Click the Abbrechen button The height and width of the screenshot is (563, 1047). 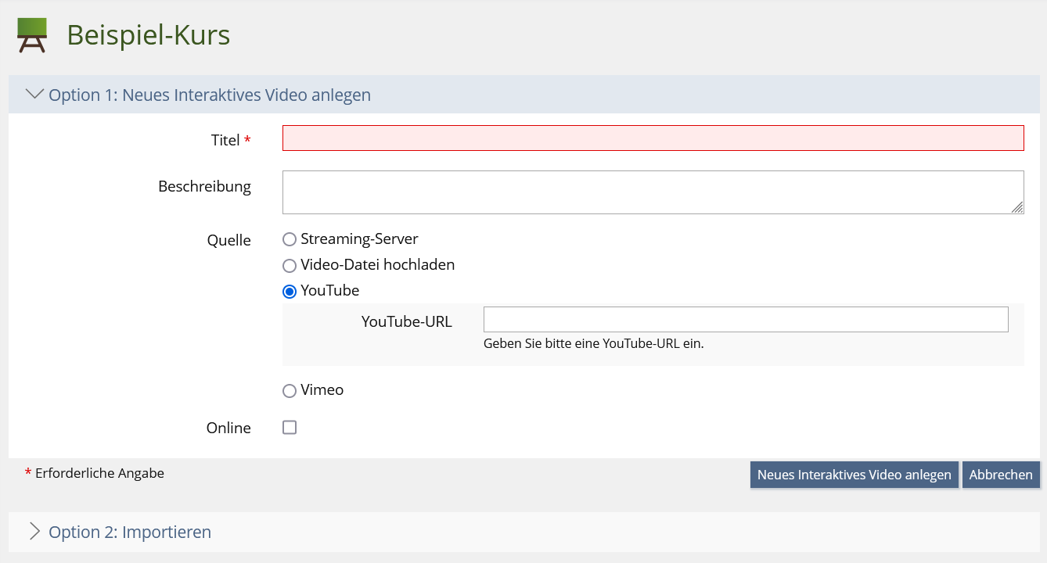[1001, 475]
